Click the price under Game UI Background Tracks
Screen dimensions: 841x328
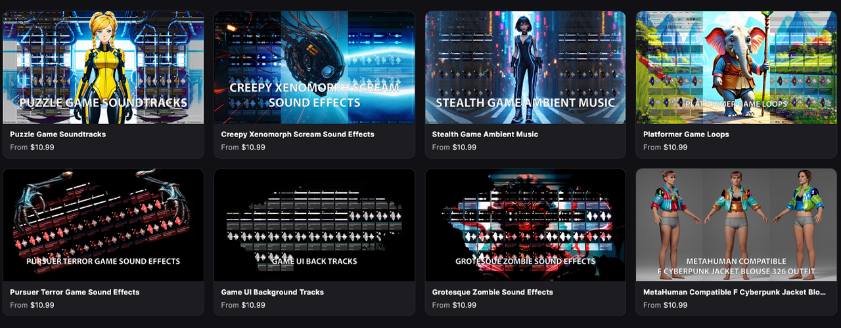[253, 305]
